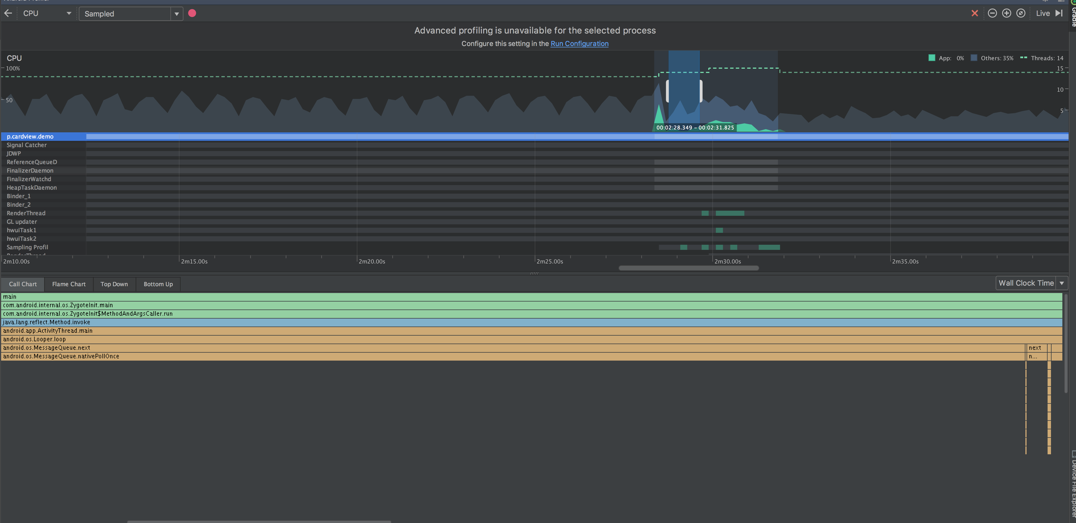Switch to the Top Down tab
This screenshot has height=523, width=1076.
point(114,284)
